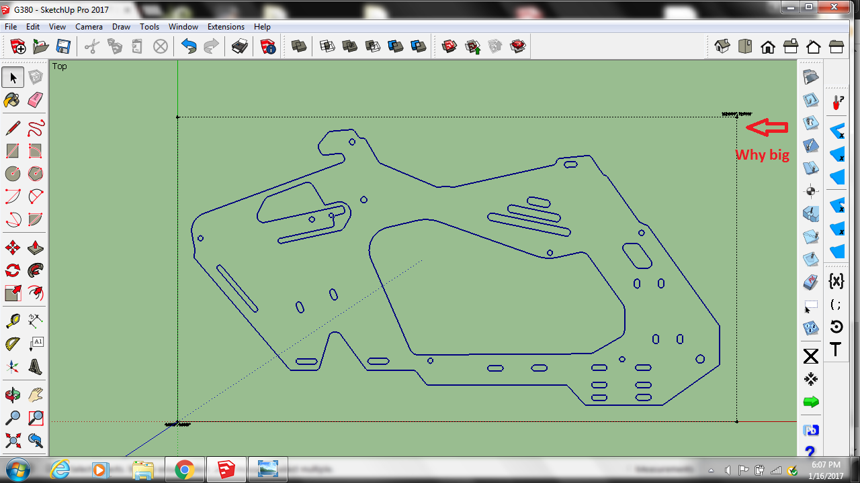Click the Windows Start button
The image size is (860, 483).
click(17, 470)
